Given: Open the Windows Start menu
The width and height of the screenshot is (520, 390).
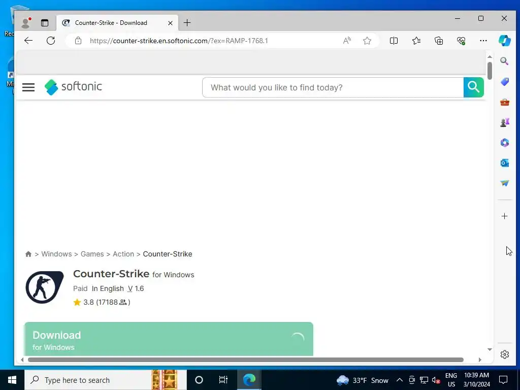Looking at the screenshot, I should [x=12, y=380].
